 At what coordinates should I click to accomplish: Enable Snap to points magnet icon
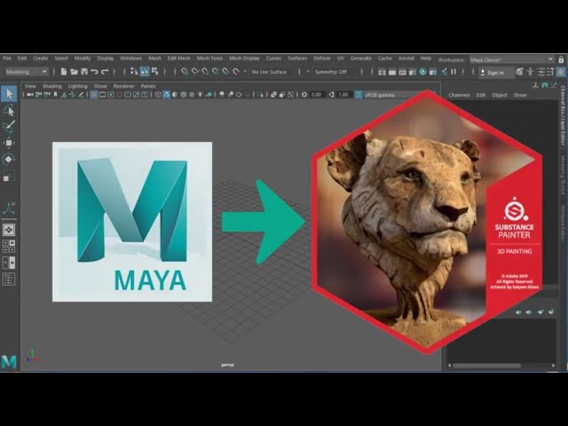click(x=205, y=72)
